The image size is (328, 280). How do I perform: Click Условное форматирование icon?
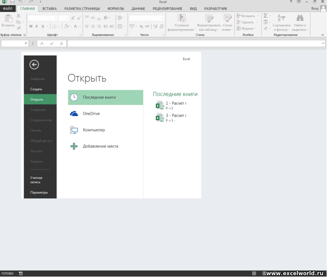click(x=182, y=18)
